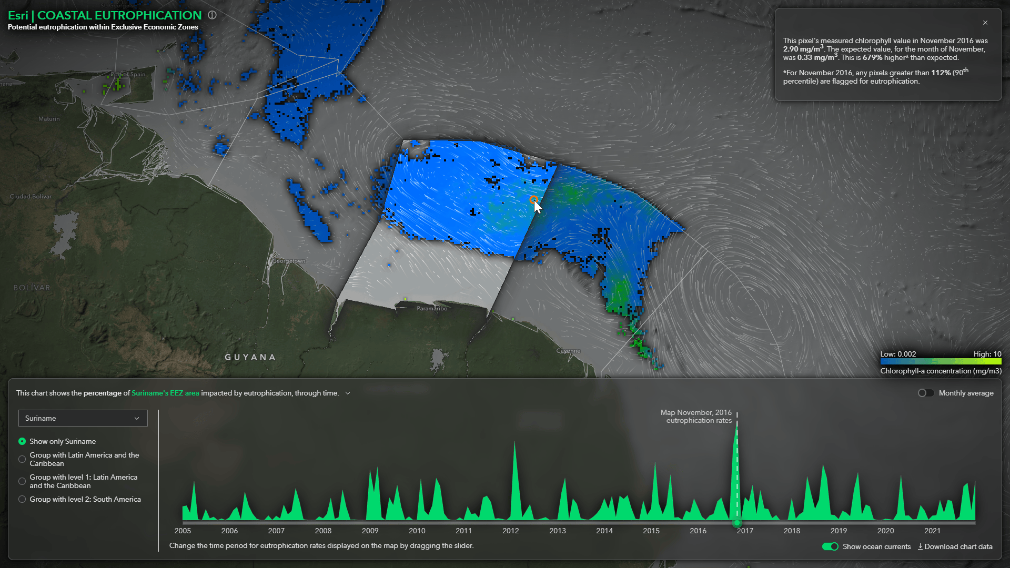Image resolution: width=1010 pixels, height=568 pixels.
Task: Click the Esri logo text in header
Action: (x=18, y=15)
